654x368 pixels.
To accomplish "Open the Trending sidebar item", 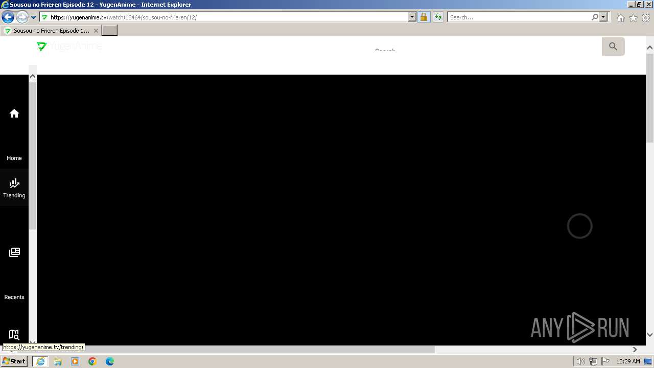I will 14,188.
